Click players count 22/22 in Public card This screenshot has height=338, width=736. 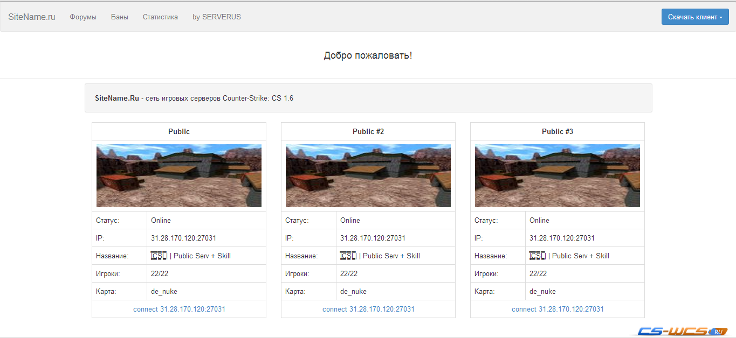point(160,273)
